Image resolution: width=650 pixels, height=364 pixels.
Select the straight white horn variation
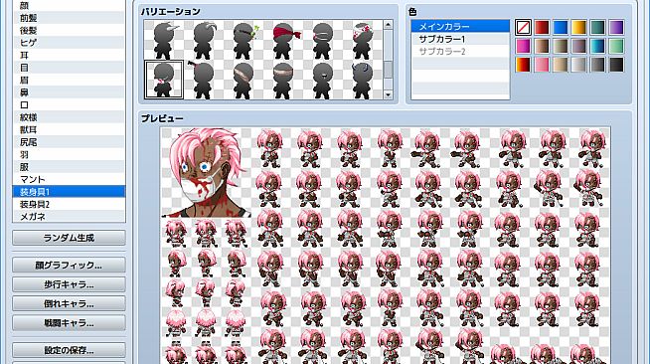(164, 40)
